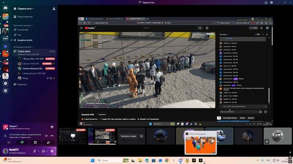Image resolution: width=293 pixels, height=164 pixels.
Task: Open the weather widget on taskbar
Action: coord(12,160)
